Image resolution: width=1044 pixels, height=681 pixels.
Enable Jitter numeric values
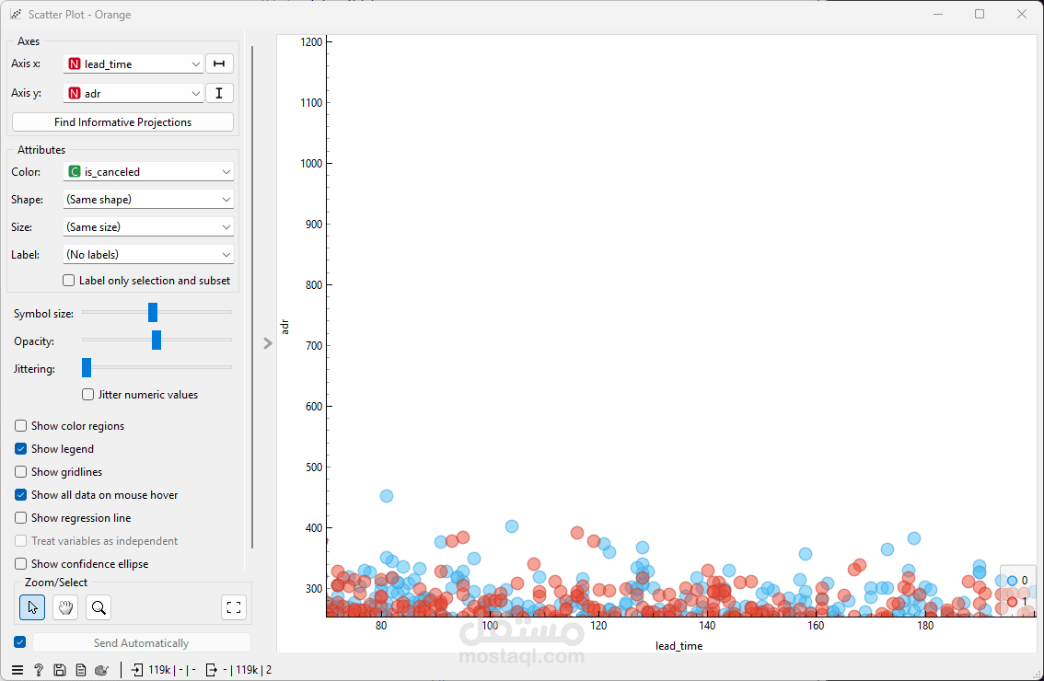(87, 394)
